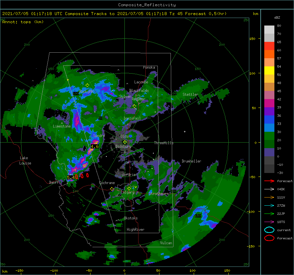Pick the magenta 39-42 dBZ swatch

point(269,103)
